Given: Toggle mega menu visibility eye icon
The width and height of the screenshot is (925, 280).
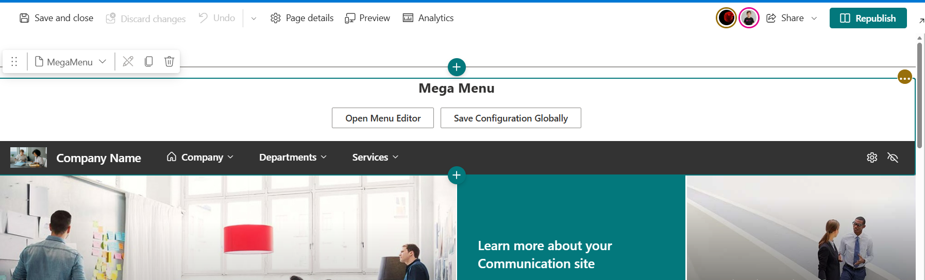Looking at the screenshot, I should tap(893, 157).
